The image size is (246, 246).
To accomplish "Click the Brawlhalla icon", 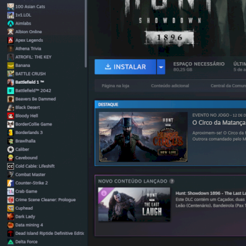I will click(x=10, y=141).
